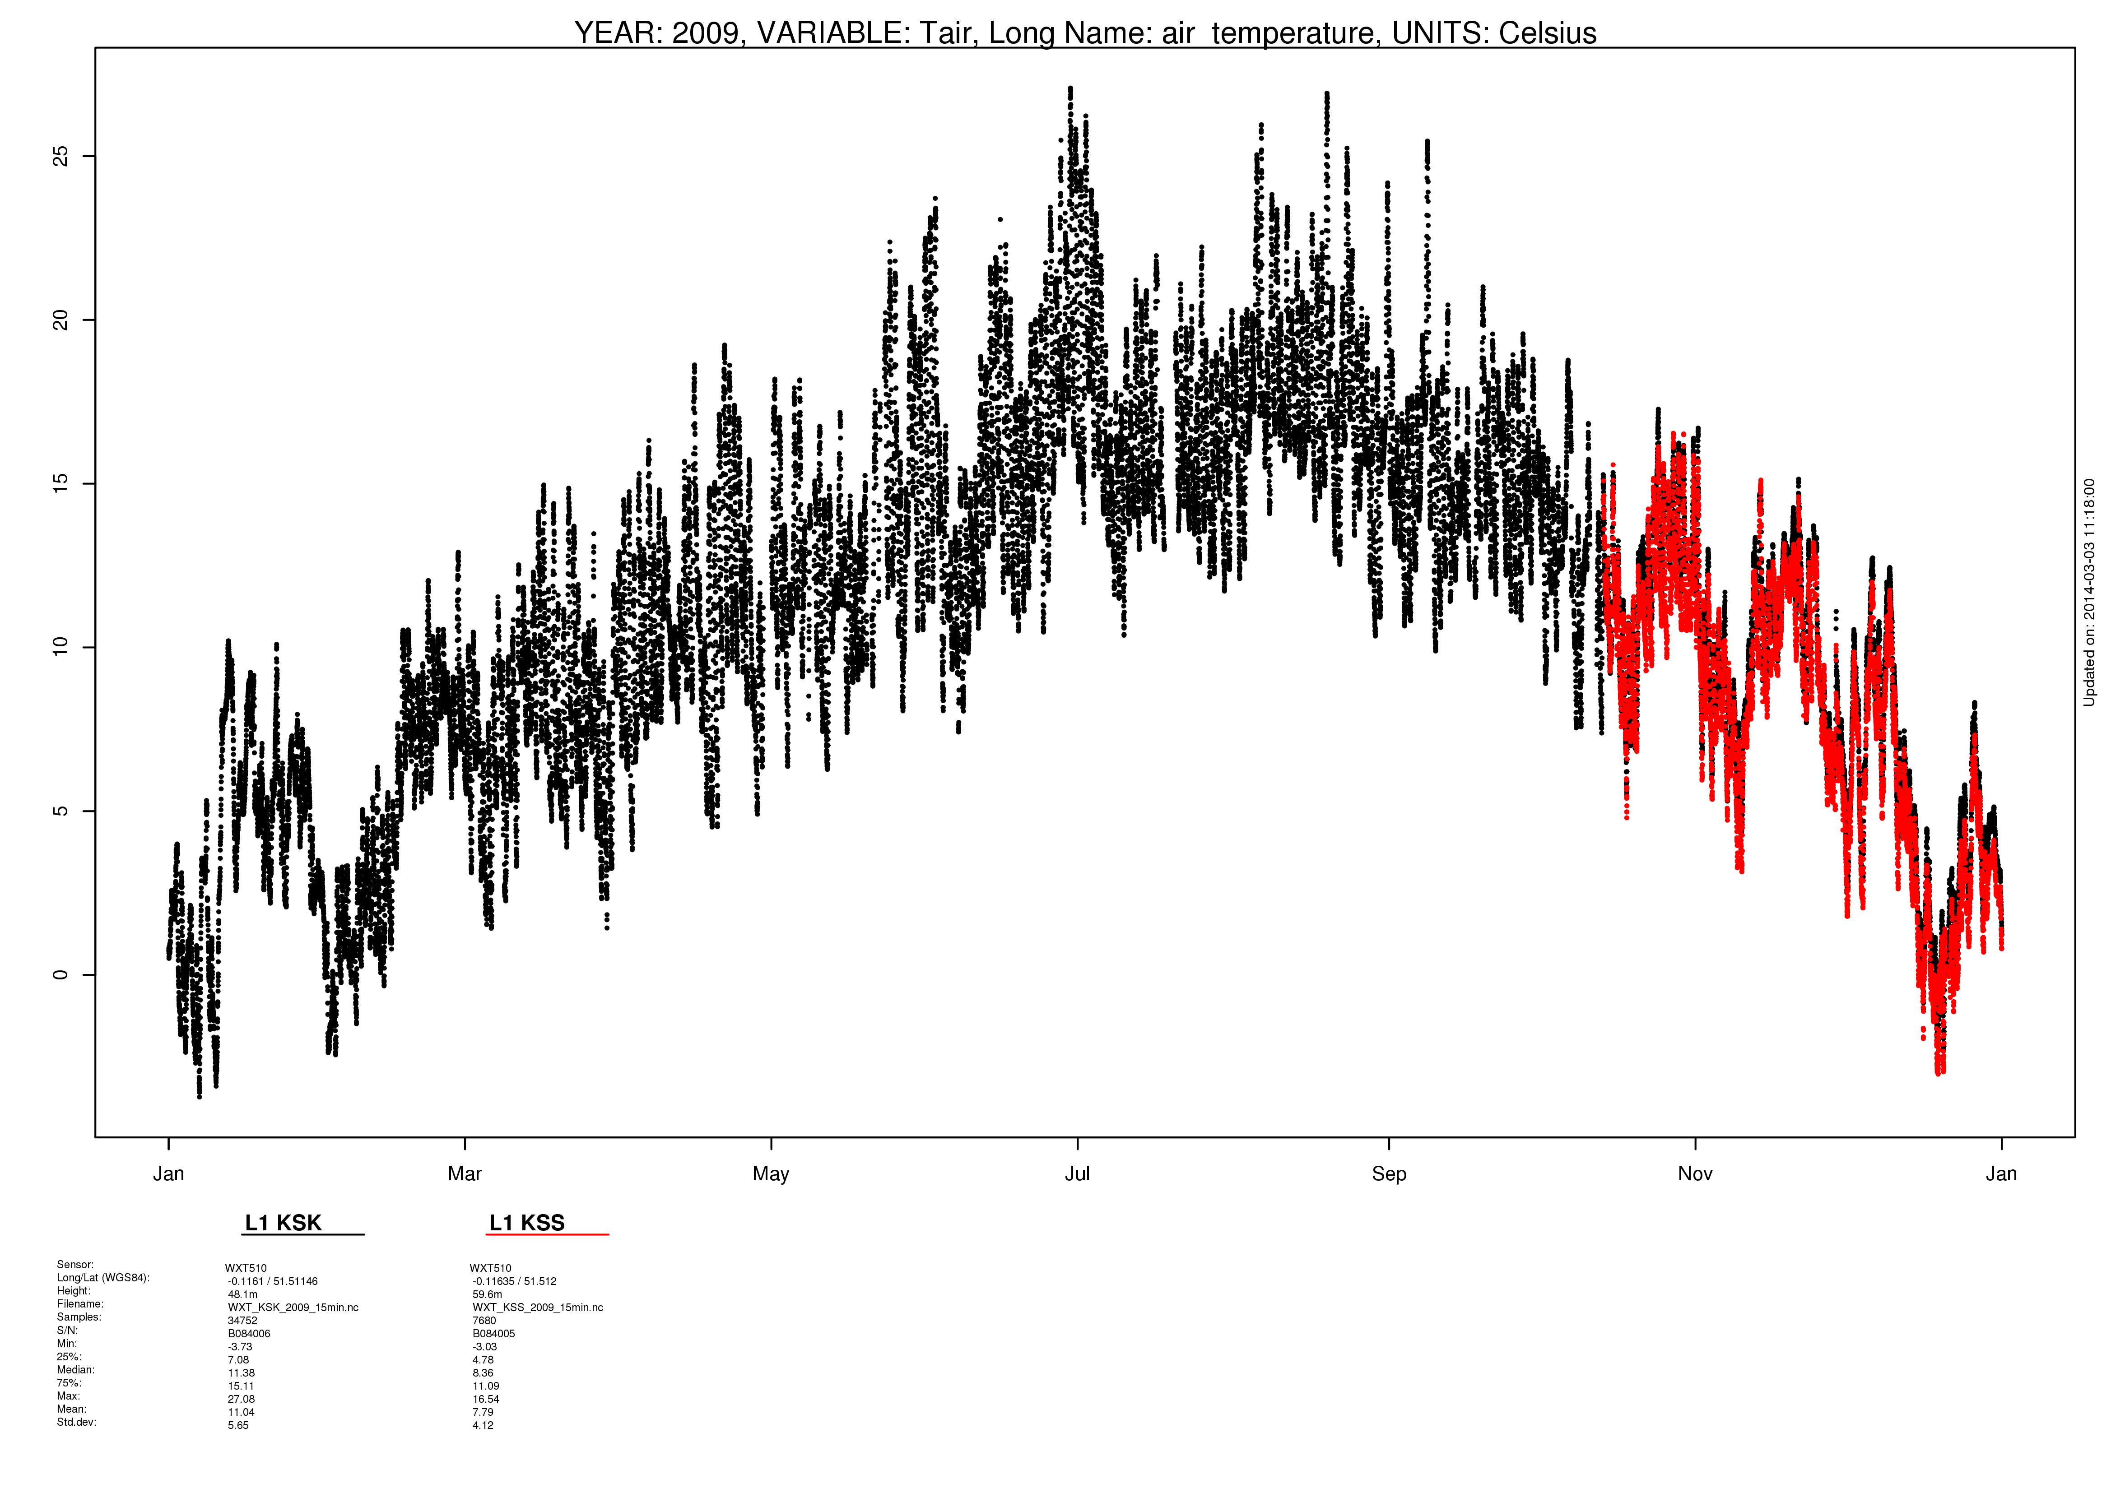Click the 'Sensor:' row label
The height and width of the screenshot is (1493, 2111).
[x=75, y=1265]
